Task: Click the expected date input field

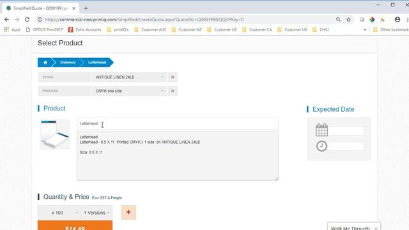Action: pos(346,131)
